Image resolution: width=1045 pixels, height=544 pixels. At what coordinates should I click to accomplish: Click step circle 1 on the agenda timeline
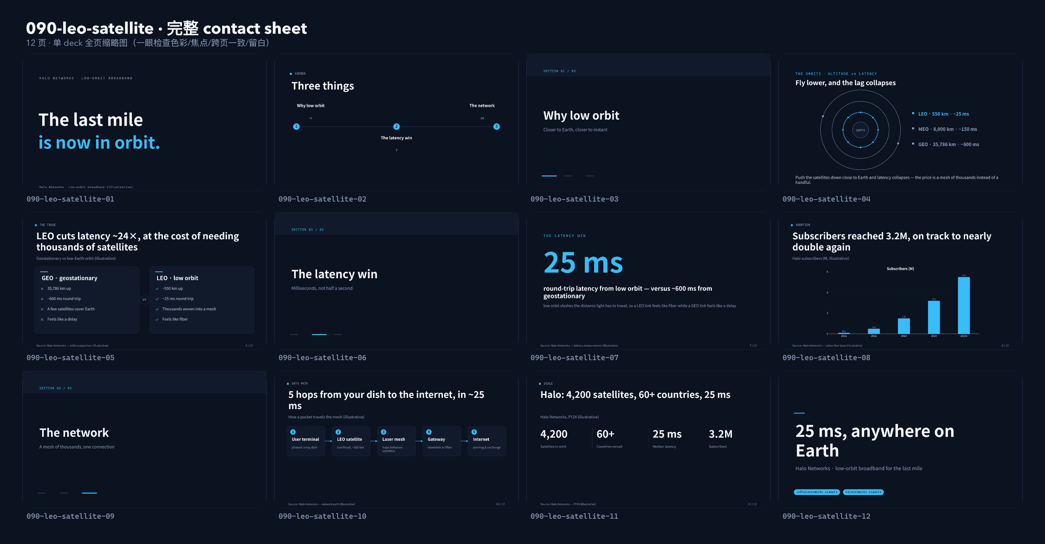pyautogui.click(x=297, y=126)
